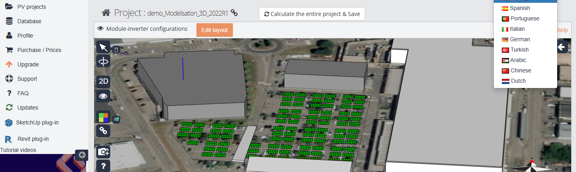Select Portuguese language

525,18
